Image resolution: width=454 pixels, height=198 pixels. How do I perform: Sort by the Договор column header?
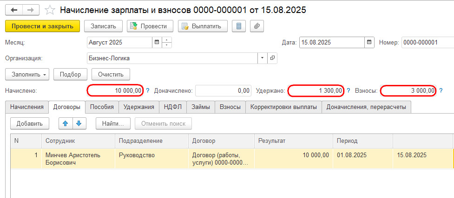[221, 141]
